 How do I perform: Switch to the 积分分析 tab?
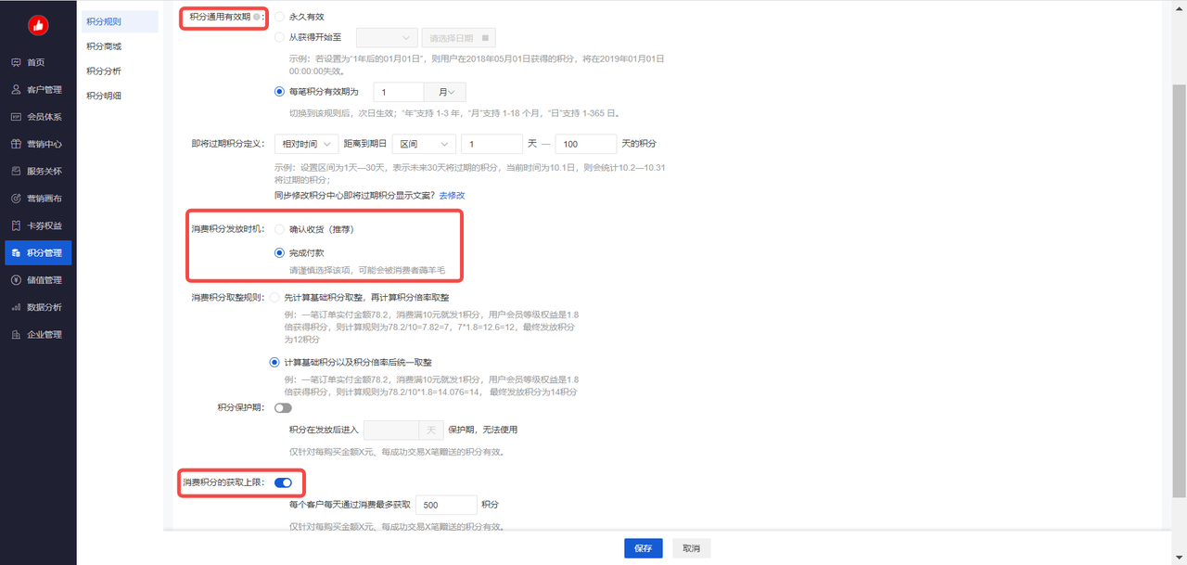click(x=104, y=71)
